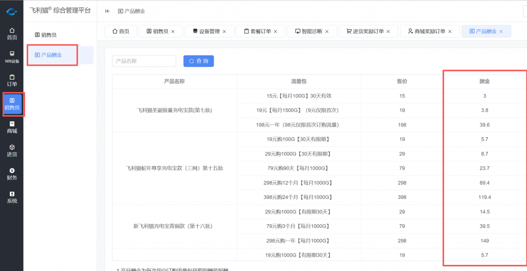Click the 198 price value
527x271 pixels.
(x=402, y=125)
